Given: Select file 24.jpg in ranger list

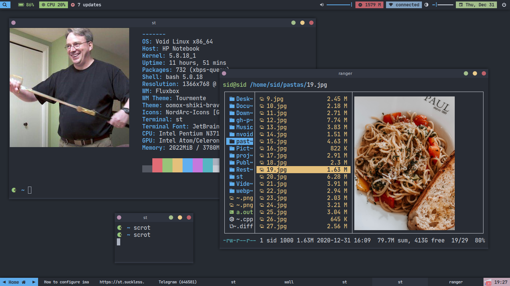Looking at the screenshot, I should click(x=303, y=205).
